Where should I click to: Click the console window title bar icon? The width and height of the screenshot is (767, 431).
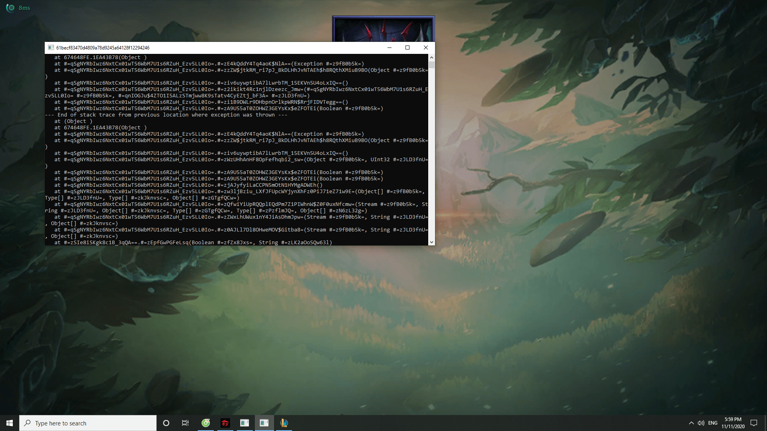point(51,47)
